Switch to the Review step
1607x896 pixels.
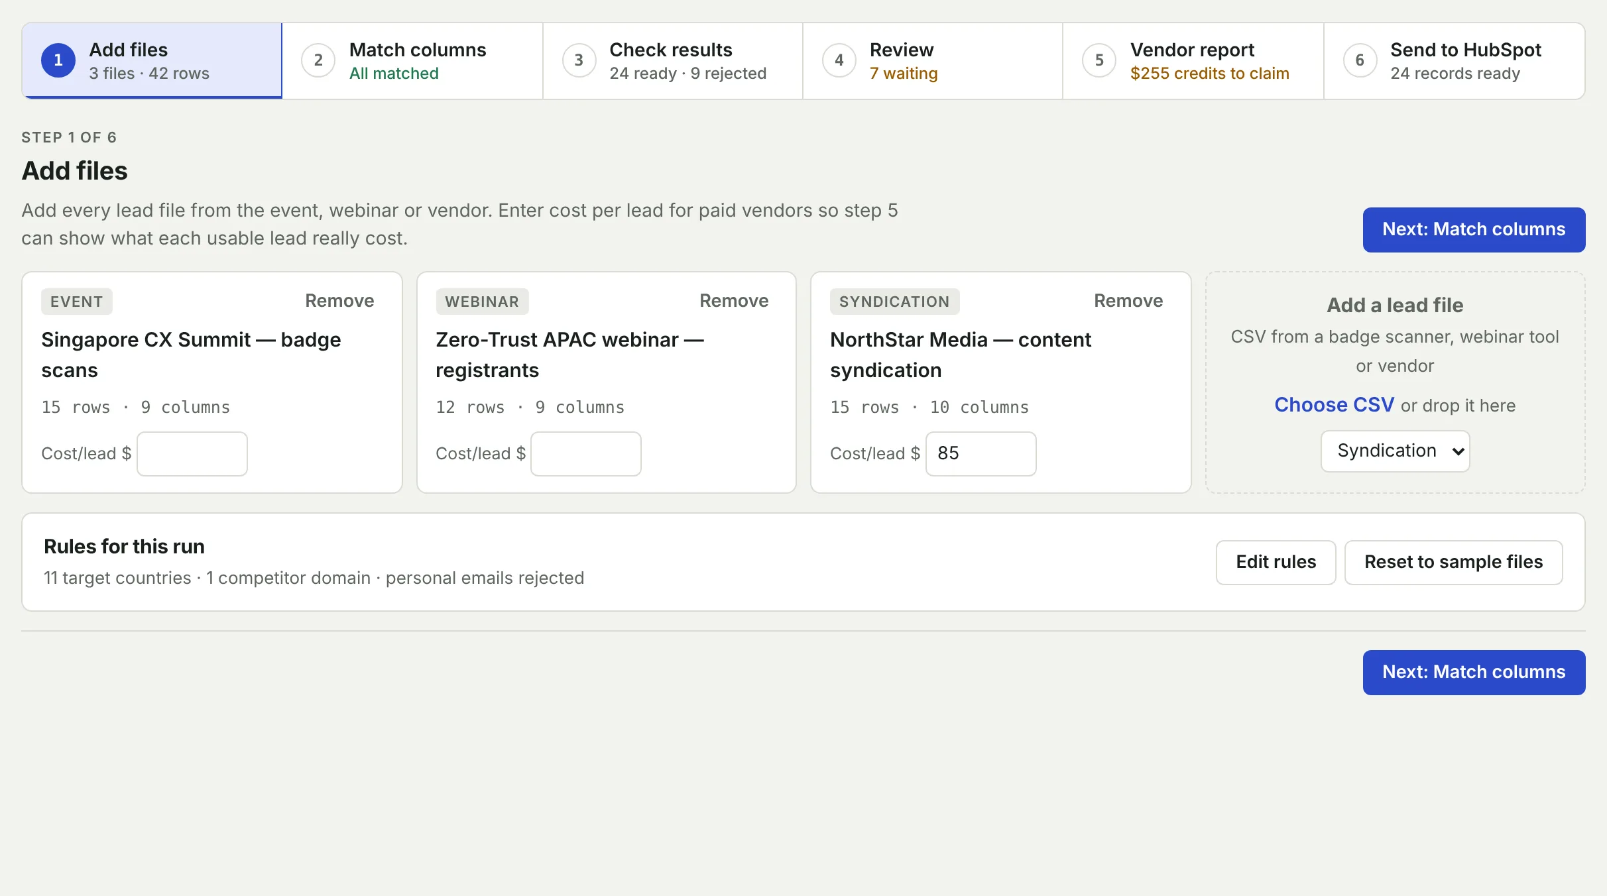click(x=933, y=61)
